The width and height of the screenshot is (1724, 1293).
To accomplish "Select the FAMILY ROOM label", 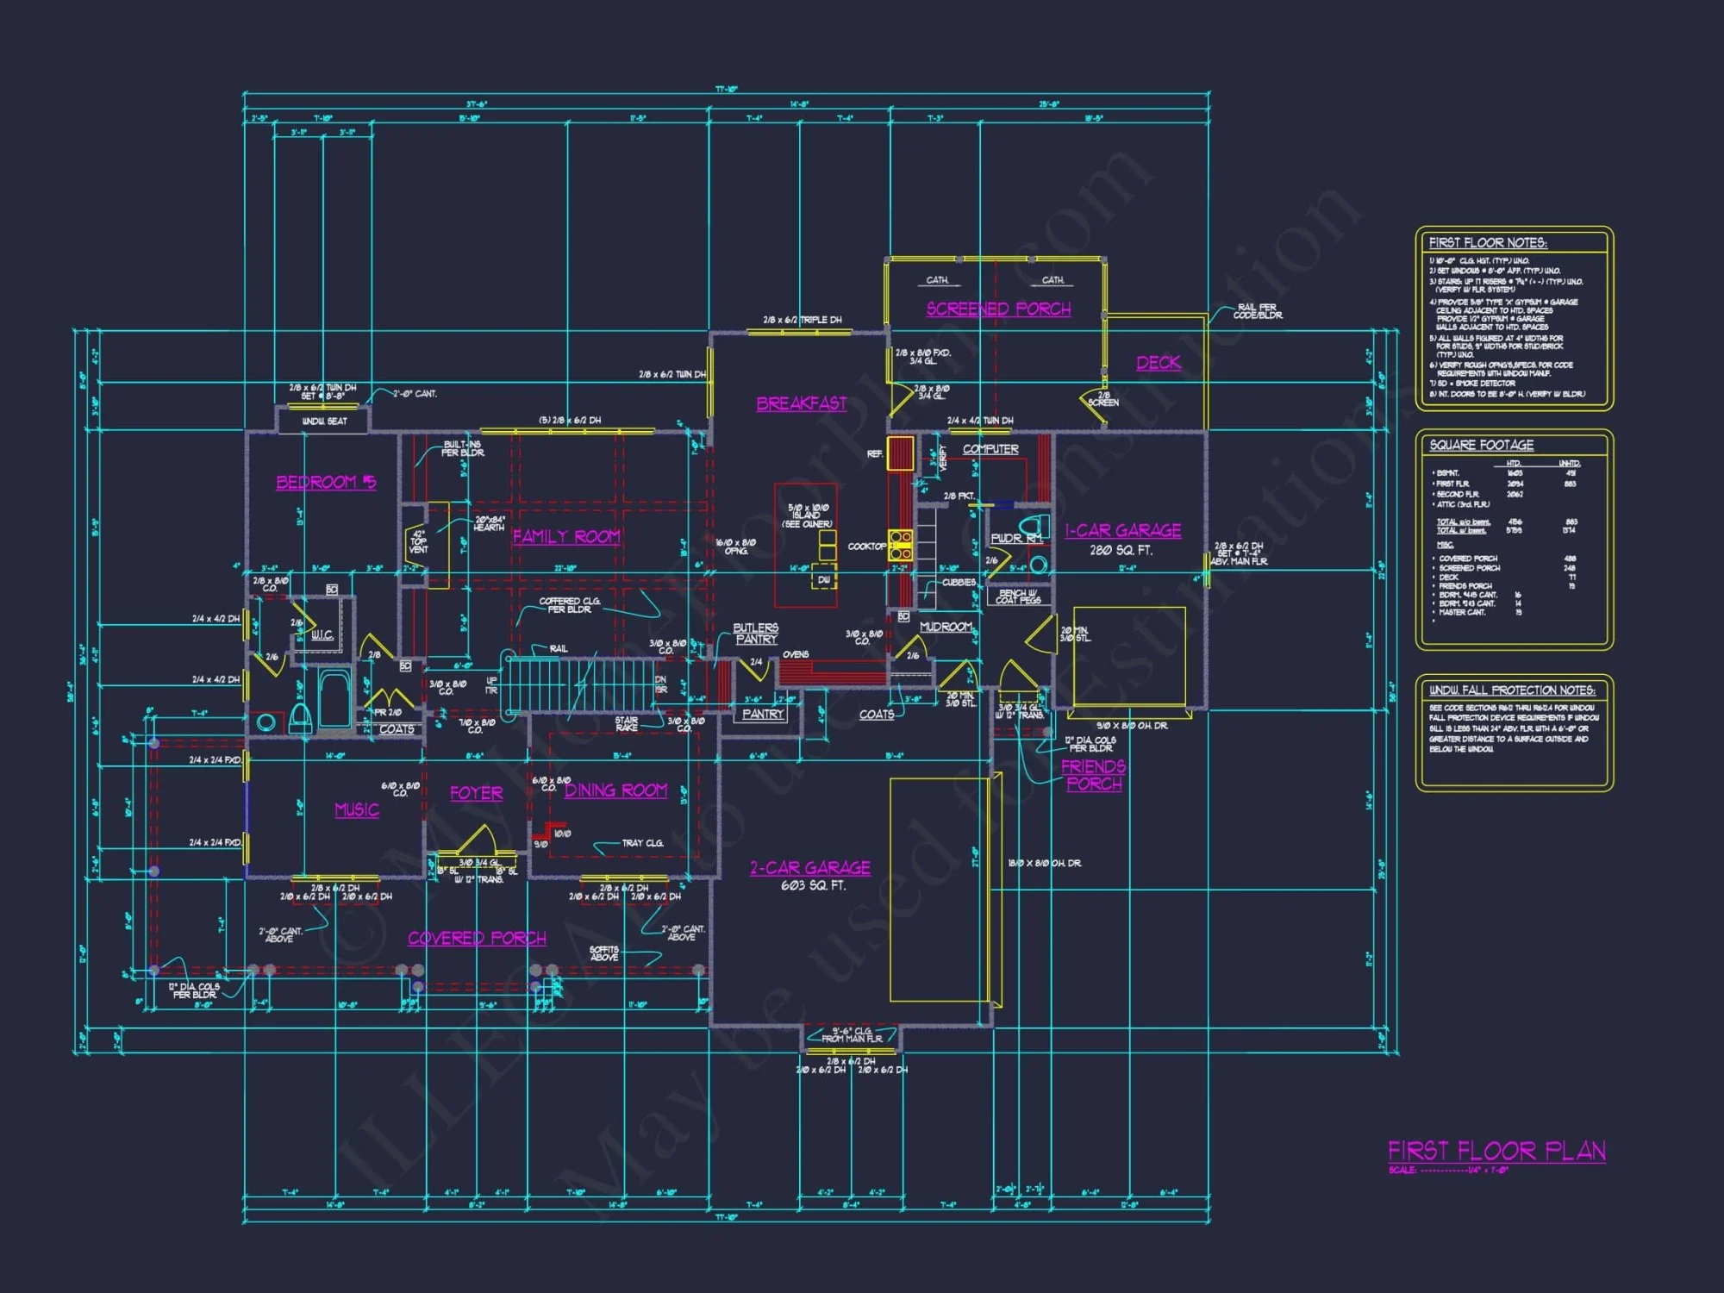I will click(566, 536).
